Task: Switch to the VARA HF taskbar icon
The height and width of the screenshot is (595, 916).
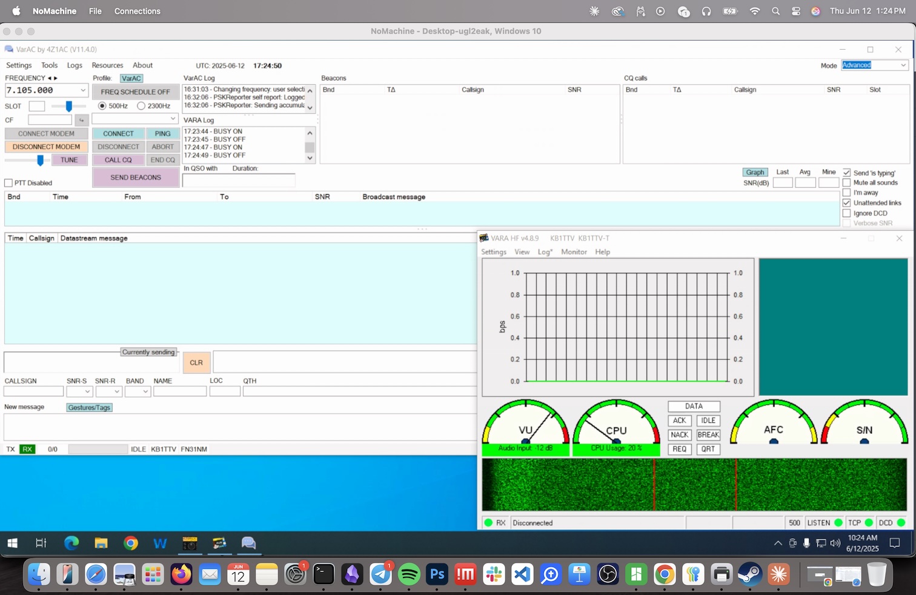Action: [x=219, y=543]
